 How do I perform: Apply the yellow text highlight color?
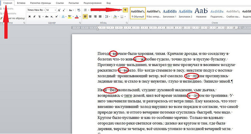click(70, 17)
